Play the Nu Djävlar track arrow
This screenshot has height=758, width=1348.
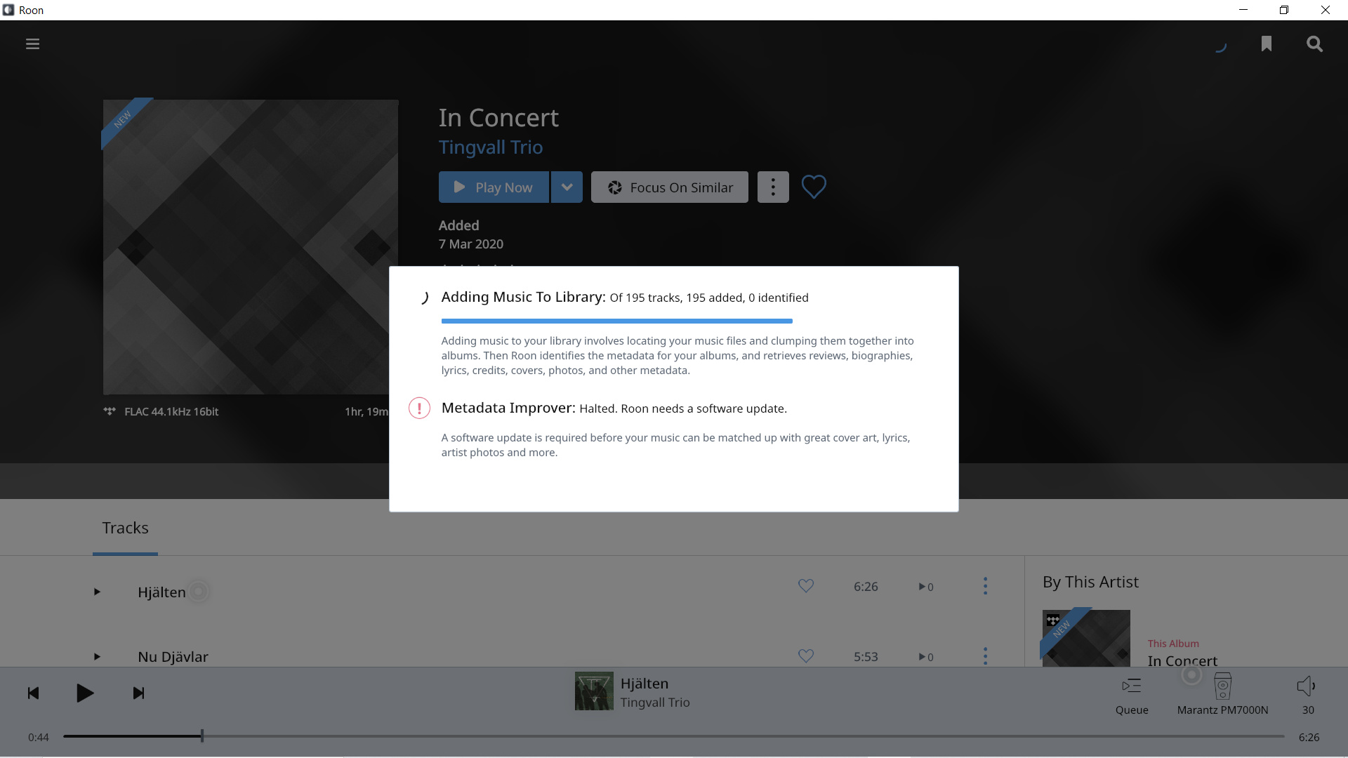coord(97,657)
